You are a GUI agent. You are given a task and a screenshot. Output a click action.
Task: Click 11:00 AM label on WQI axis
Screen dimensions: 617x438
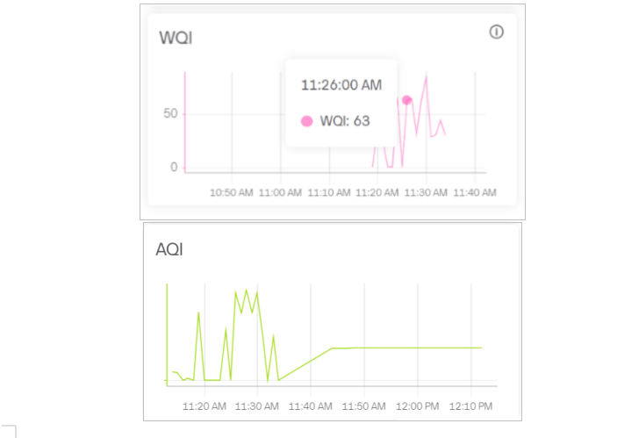point(281,192)
